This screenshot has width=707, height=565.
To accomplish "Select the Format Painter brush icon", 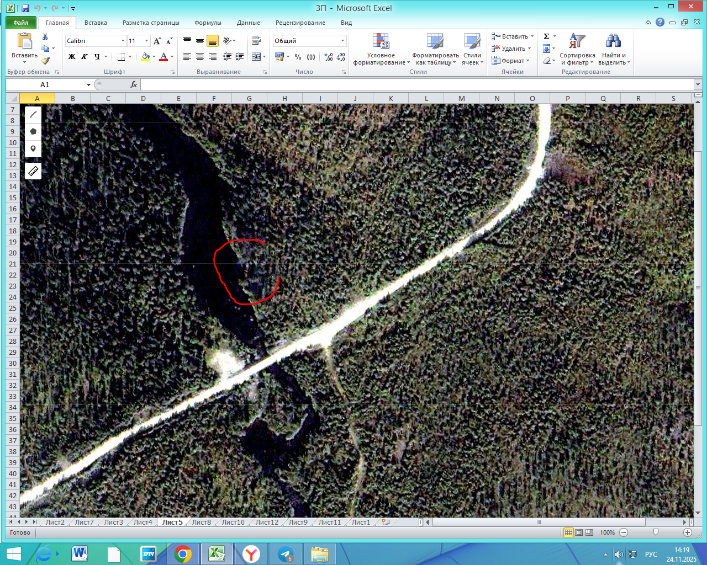I will (45, 61).
